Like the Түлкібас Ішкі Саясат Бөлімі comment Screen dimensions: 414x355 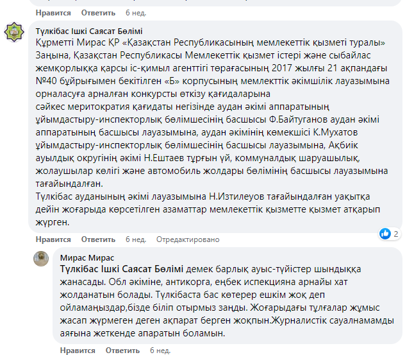point(53,239)
